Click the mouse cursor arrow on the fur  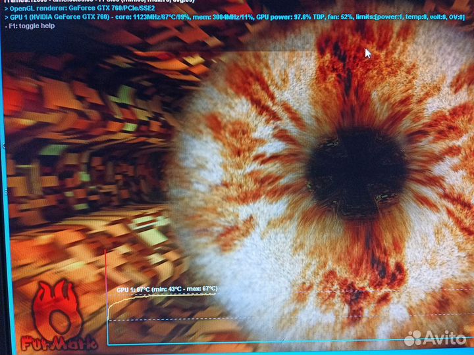click(x=368, y=53)
